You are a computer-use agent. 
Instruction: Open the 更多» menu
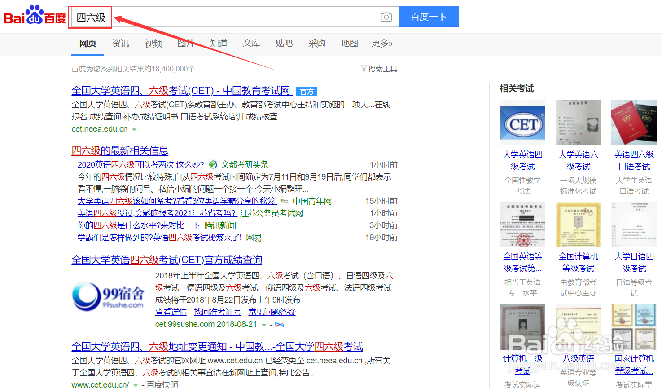coord(382,43)
